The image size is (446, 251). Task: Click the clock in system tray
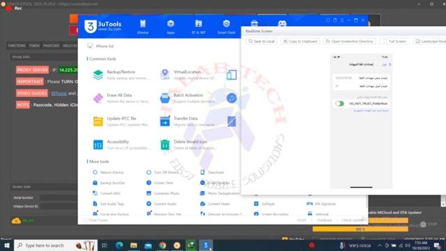pyautogui.click(x=421, y=245)
